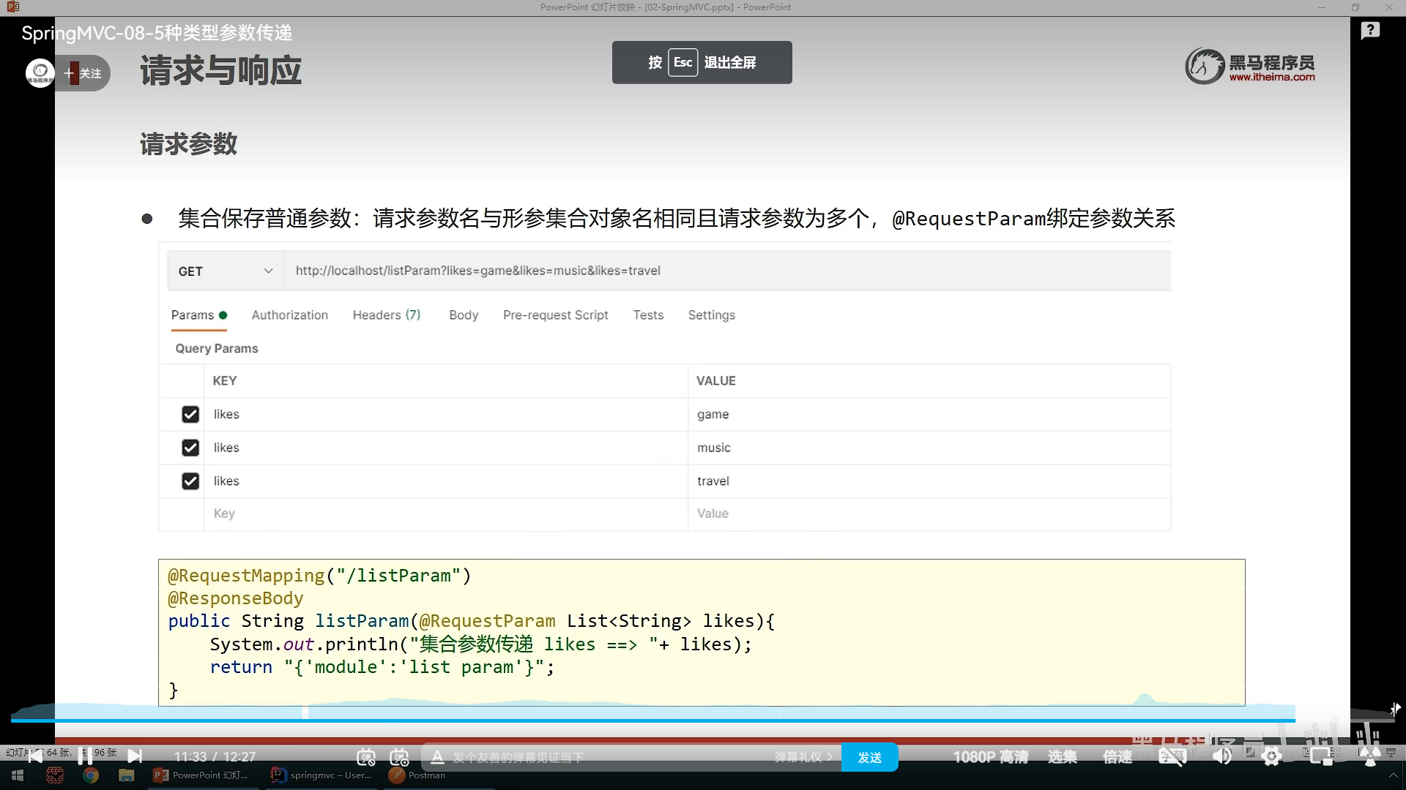Image resolution: width=1406 pixels, height=790 pixels.
Task: Uncheck the likes travel parameter checkbox
Action: [x=190, y=481]
